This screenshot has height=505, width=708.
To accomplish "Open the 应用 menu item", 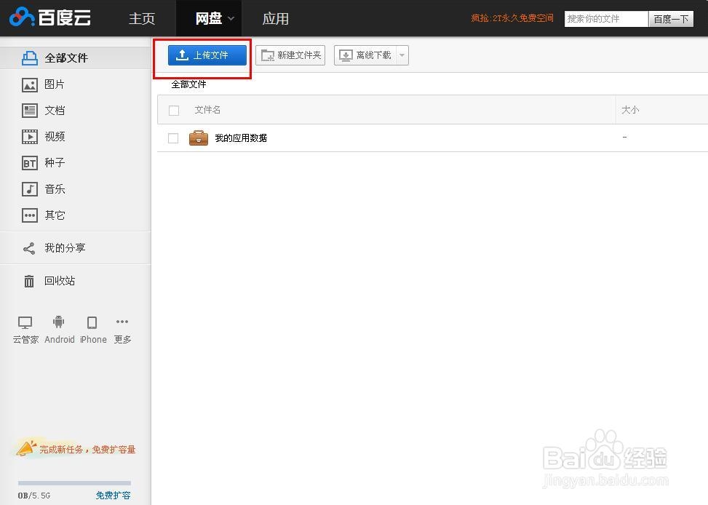I will pyautogui.click(x=276, y=18).
